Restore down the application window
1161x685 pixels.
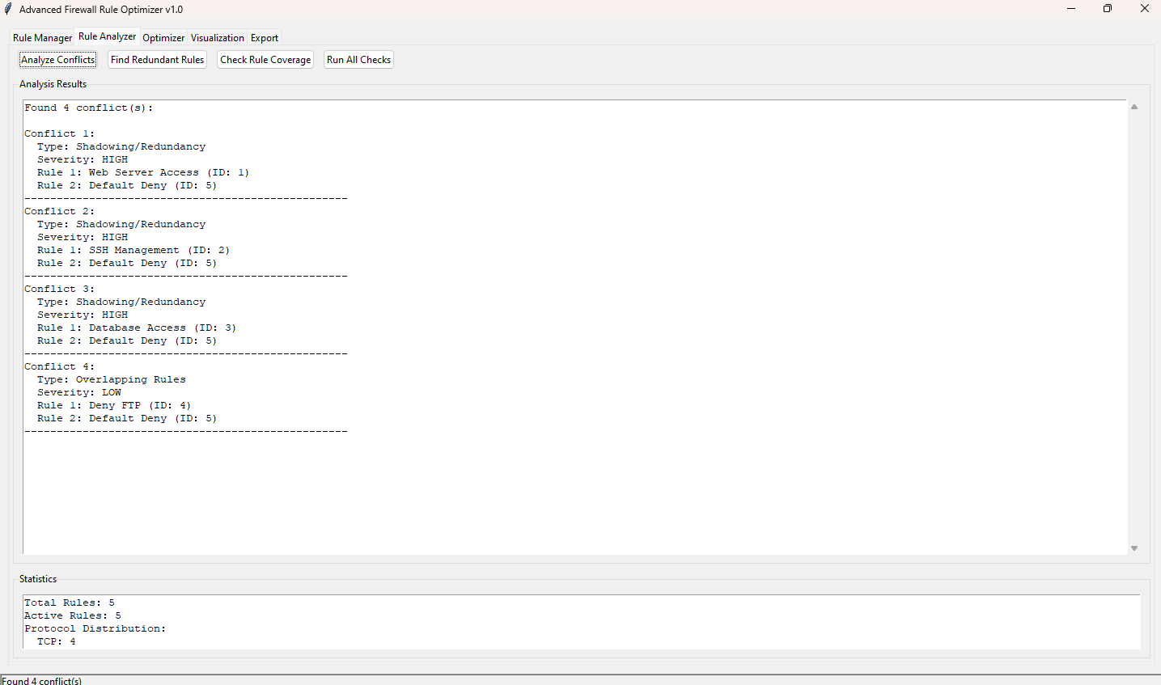point(1107,9)
